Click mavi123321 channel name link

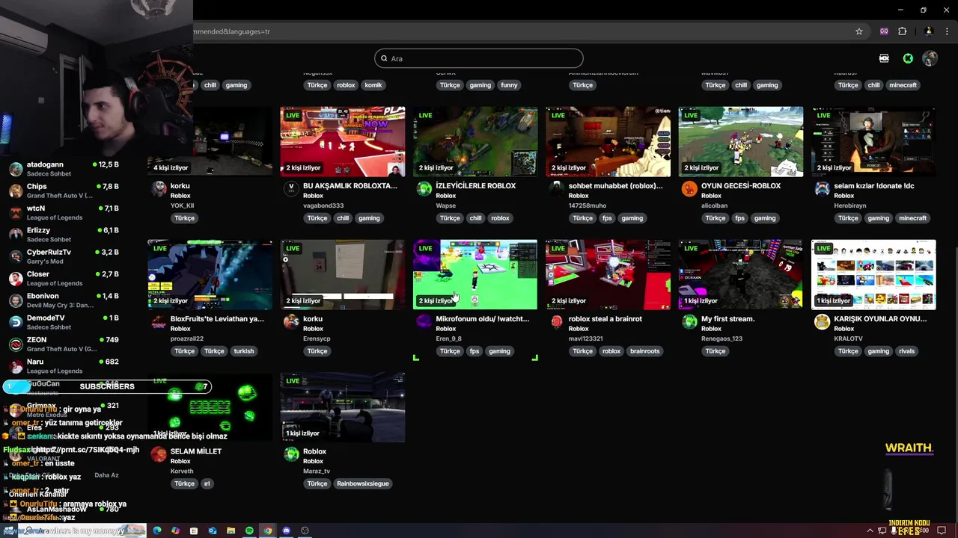click(585, 338)
